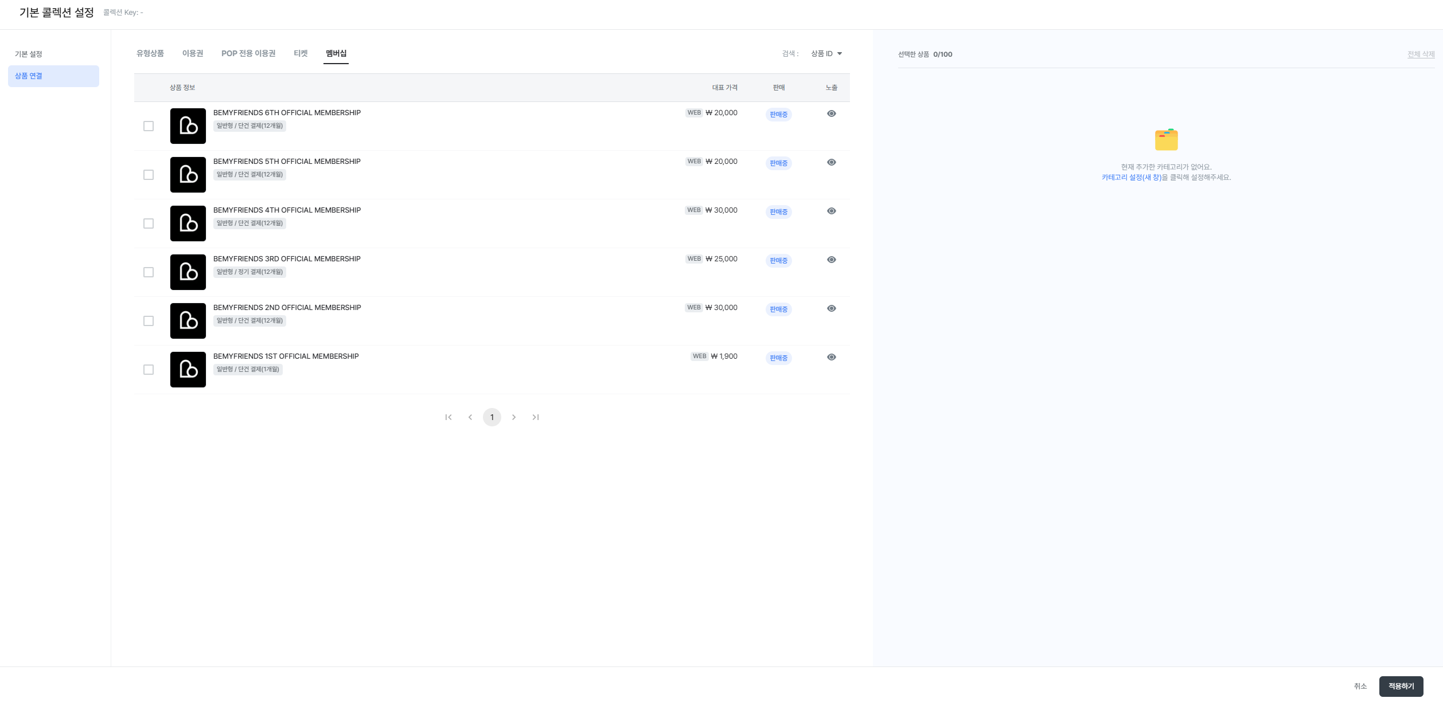The image size is (1443, 702).
Task: Switch to the 티켓 tab
Action: [301, 53]
